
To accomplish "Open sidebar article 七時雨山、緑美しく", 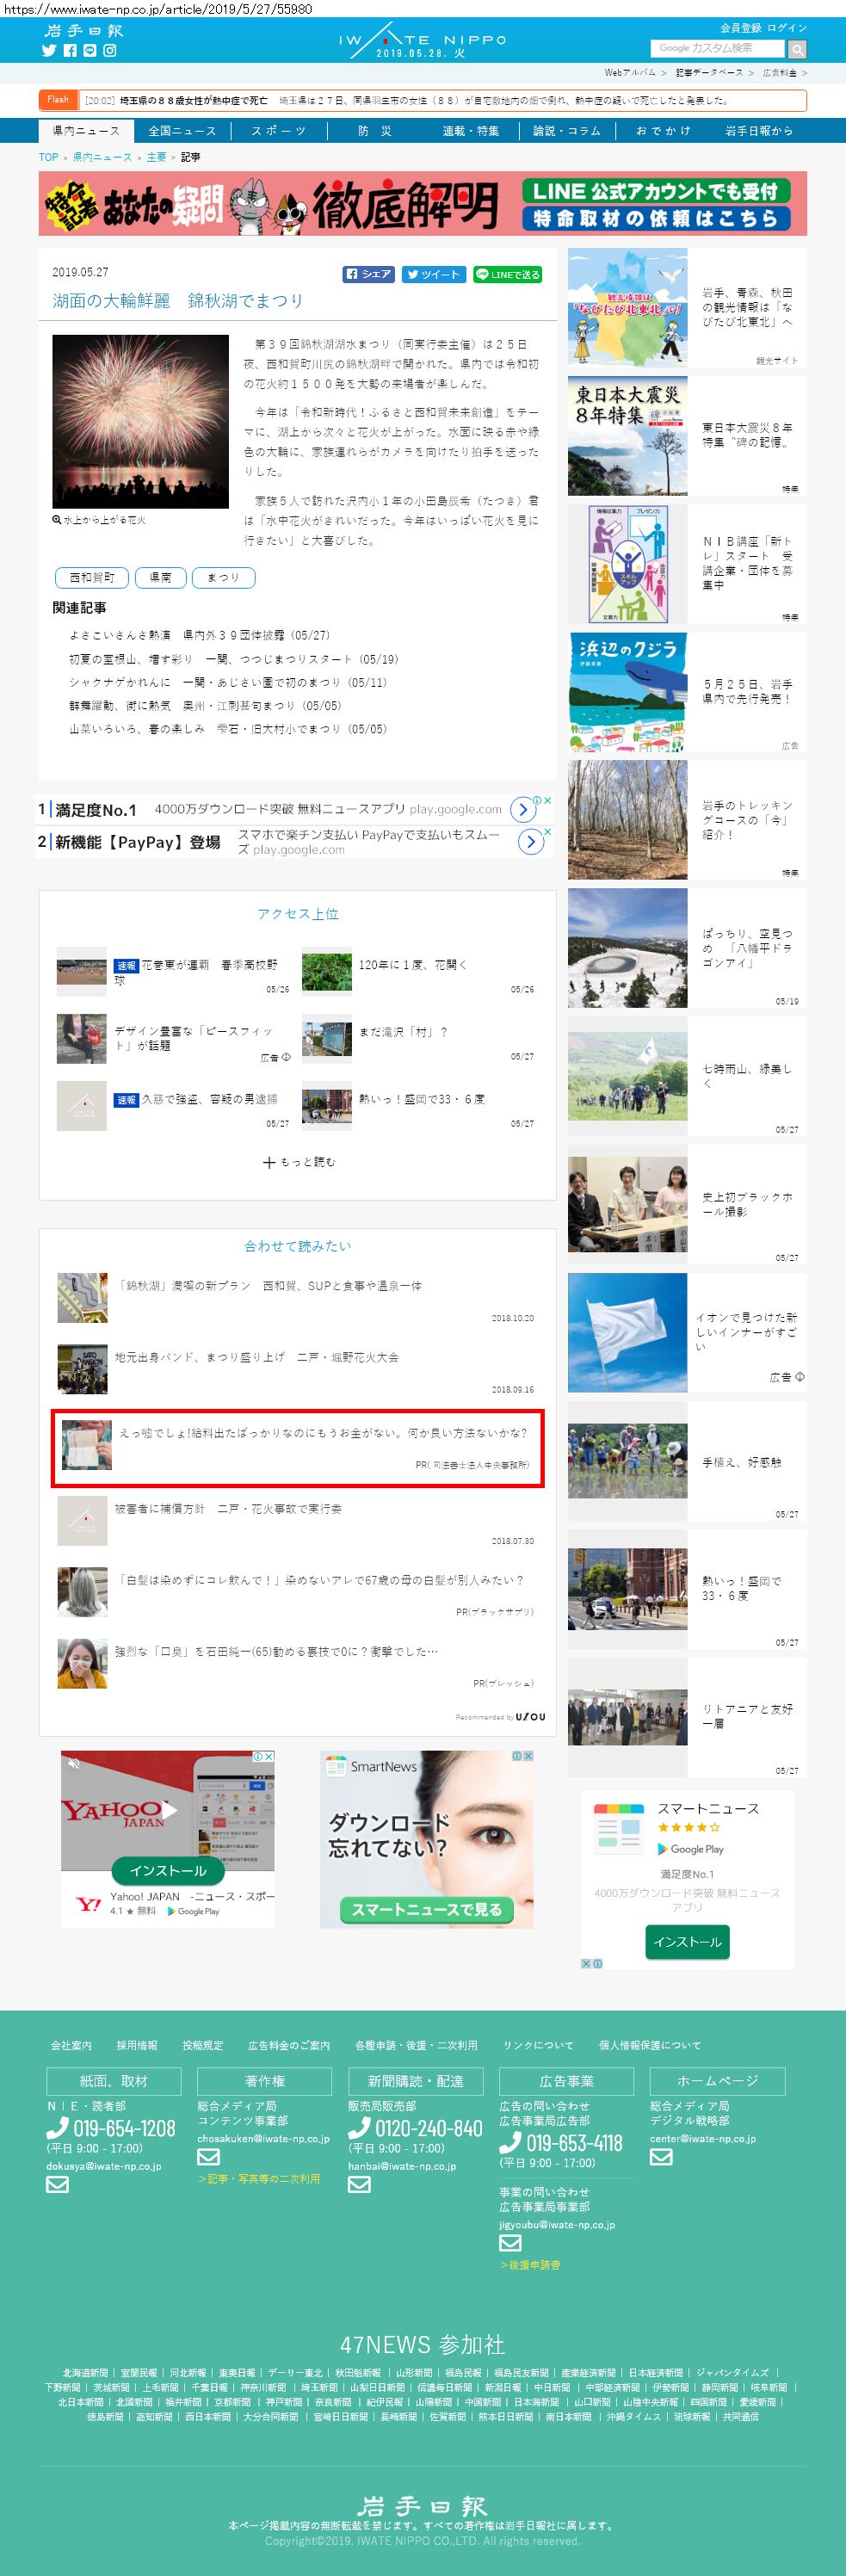I will (746, 1075).
